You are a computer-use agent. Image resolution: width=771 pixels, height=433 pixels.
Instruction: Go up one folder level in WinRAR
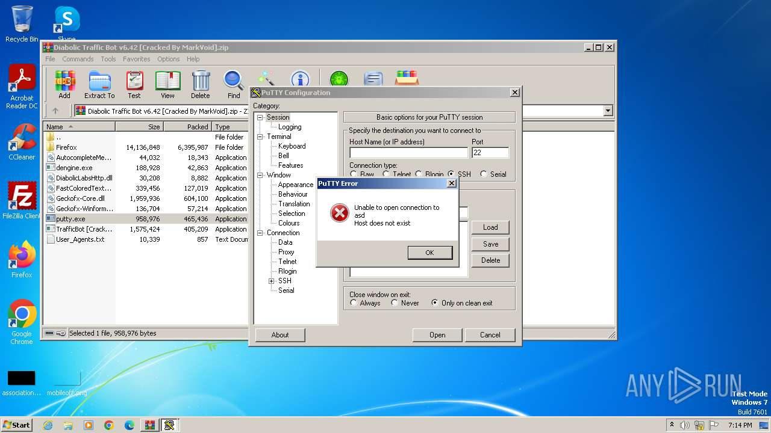(x=55, y=111)
